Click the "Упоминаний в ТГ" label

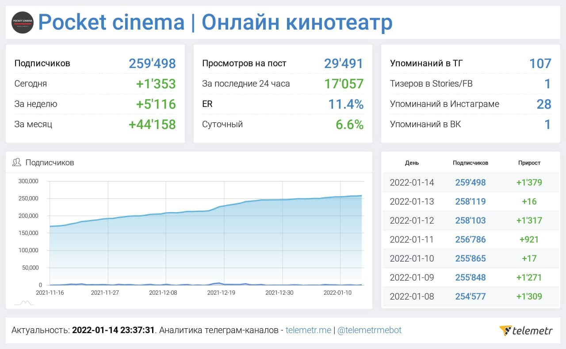pyautogui.click(x=426, y=63)
